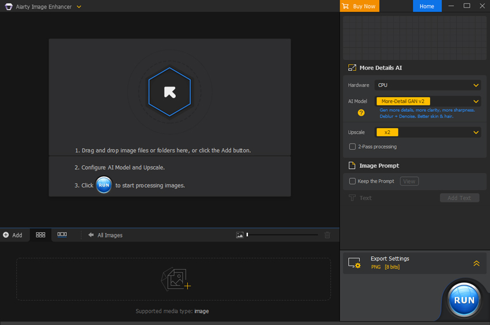The height and width of the screenshot is (325, 490).
Task: Minimize the Aiarty window
Action: pos(451,6)
